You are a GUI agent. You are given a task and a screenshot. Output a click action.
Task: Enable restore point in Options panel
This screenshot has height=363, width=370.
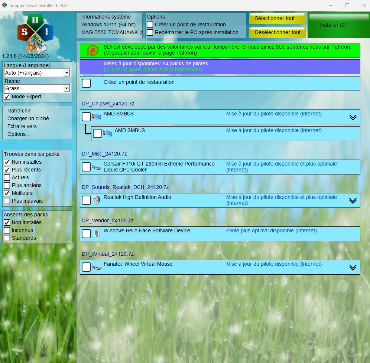point(150,24)
